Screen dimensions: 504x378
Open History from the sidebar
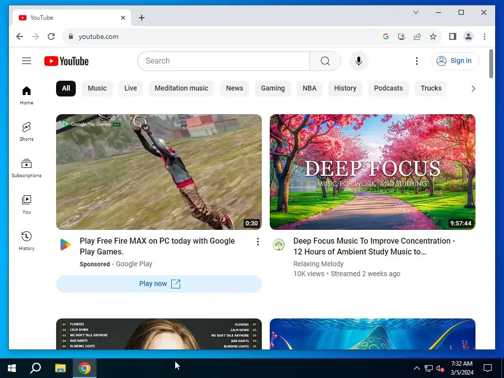pos(27,241)
